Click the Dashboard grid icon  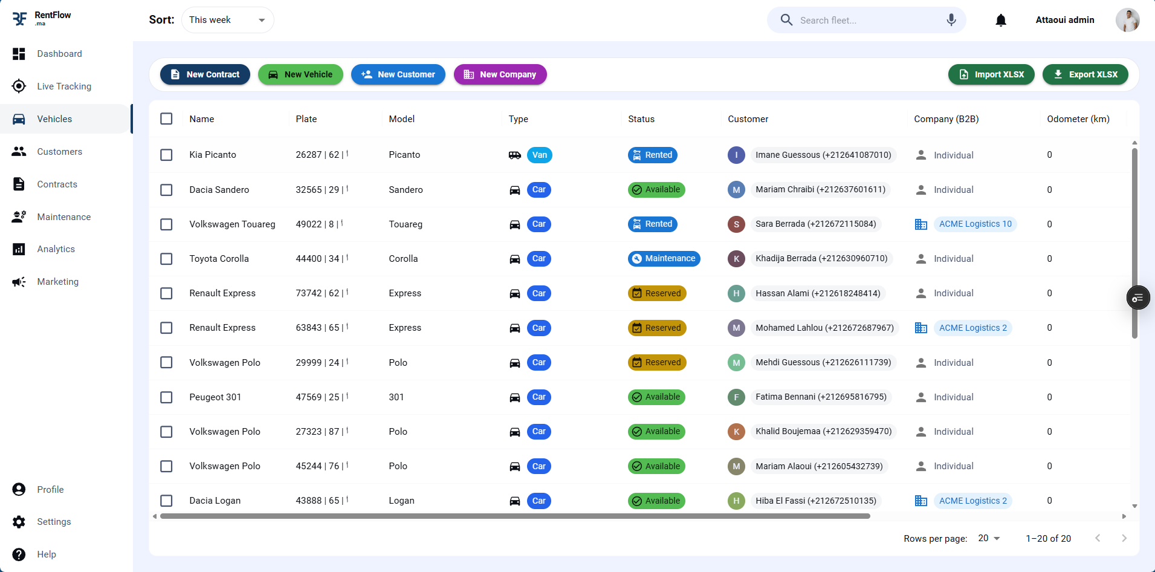(19, 54)
